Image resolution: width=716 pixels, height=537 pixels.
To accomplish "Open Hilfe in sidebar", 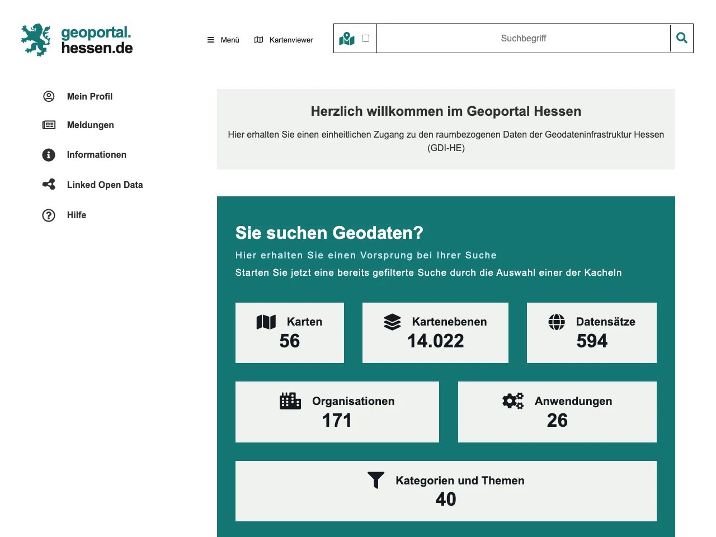I will click(x=77, y=215).
